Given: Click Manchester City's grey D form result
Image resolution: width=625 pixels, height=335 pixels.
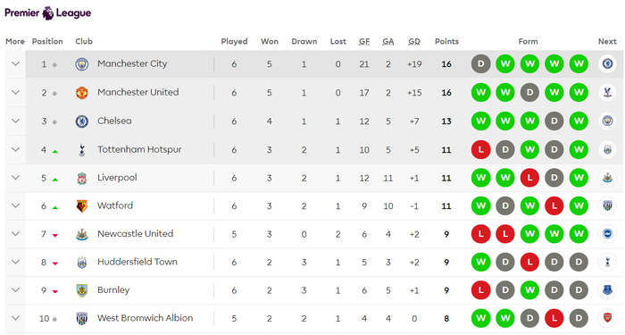Looking at the screenshot, I should click(x=480, y=63).
